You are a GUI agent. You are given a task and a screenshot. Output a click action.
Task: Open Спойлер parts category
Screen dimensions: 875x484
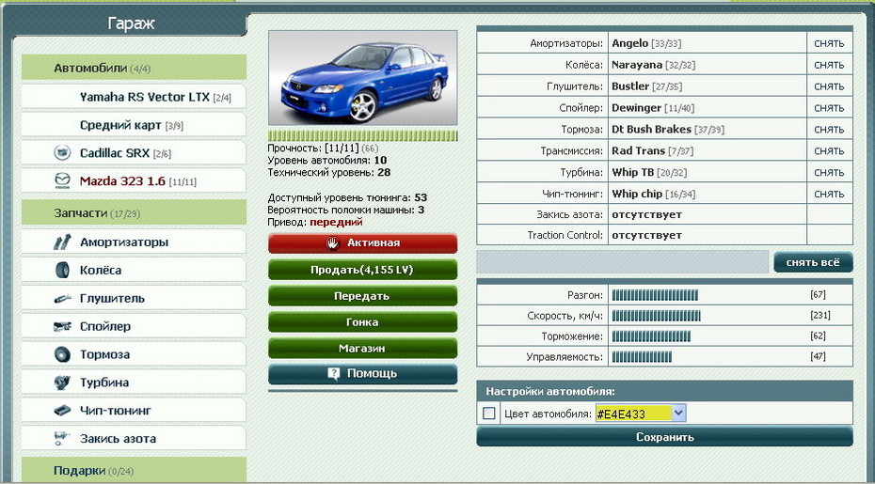point(134,326)
